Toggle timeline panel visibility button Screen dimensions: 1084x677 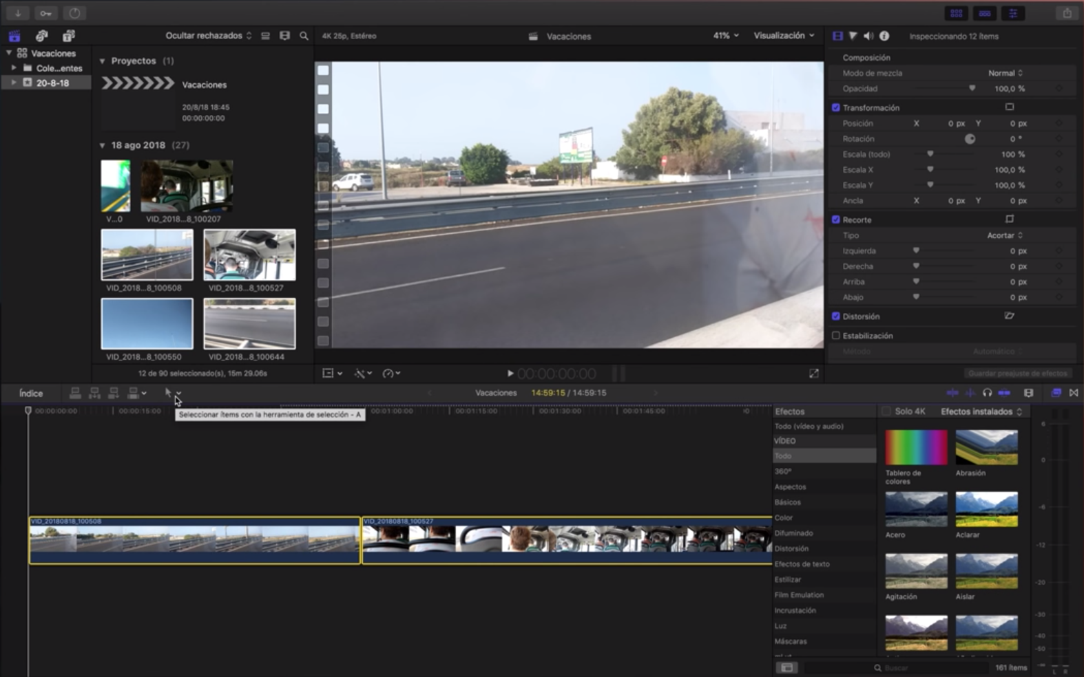pos(985,13)
